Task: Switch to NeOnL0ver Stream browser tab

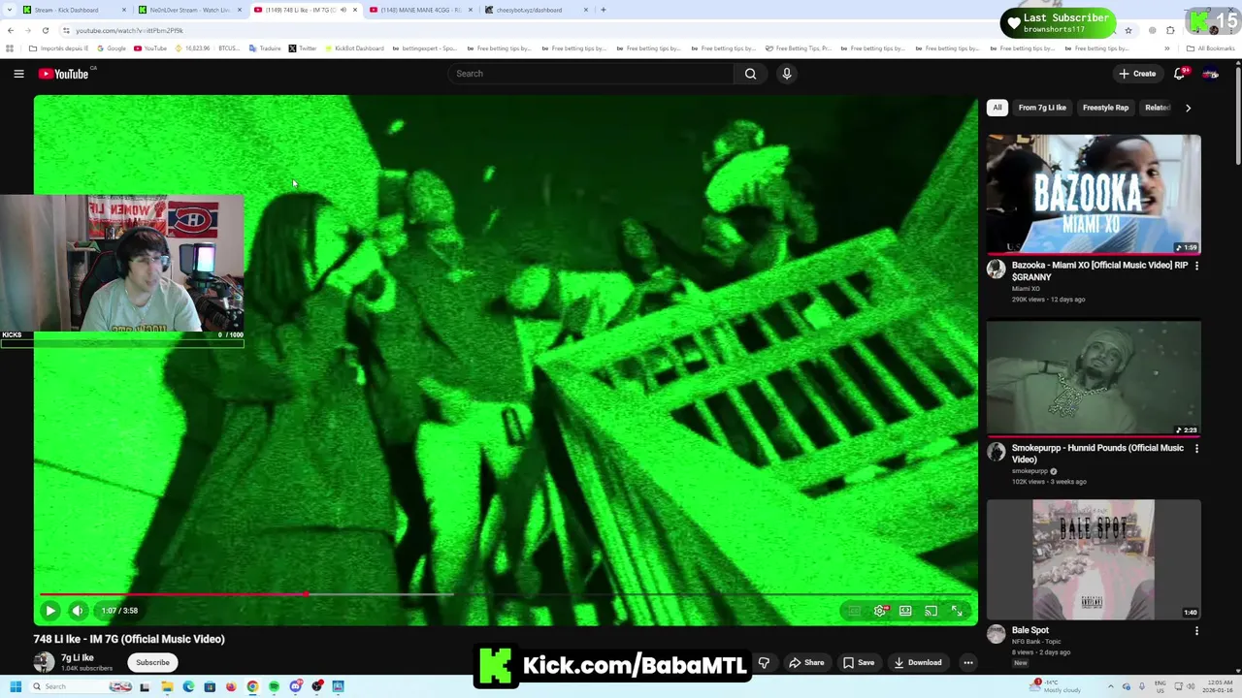Action: [190, 10]
